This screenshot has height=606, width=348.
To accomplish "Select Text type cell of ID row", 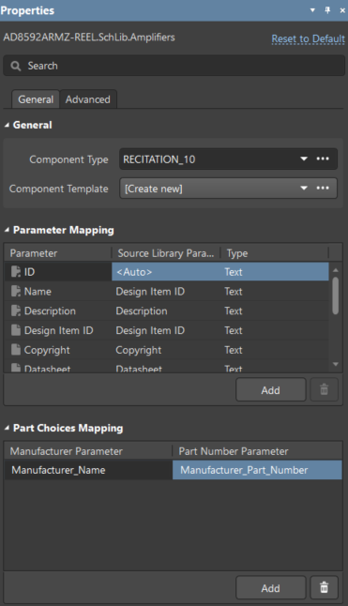I will (x=275, y=272).
